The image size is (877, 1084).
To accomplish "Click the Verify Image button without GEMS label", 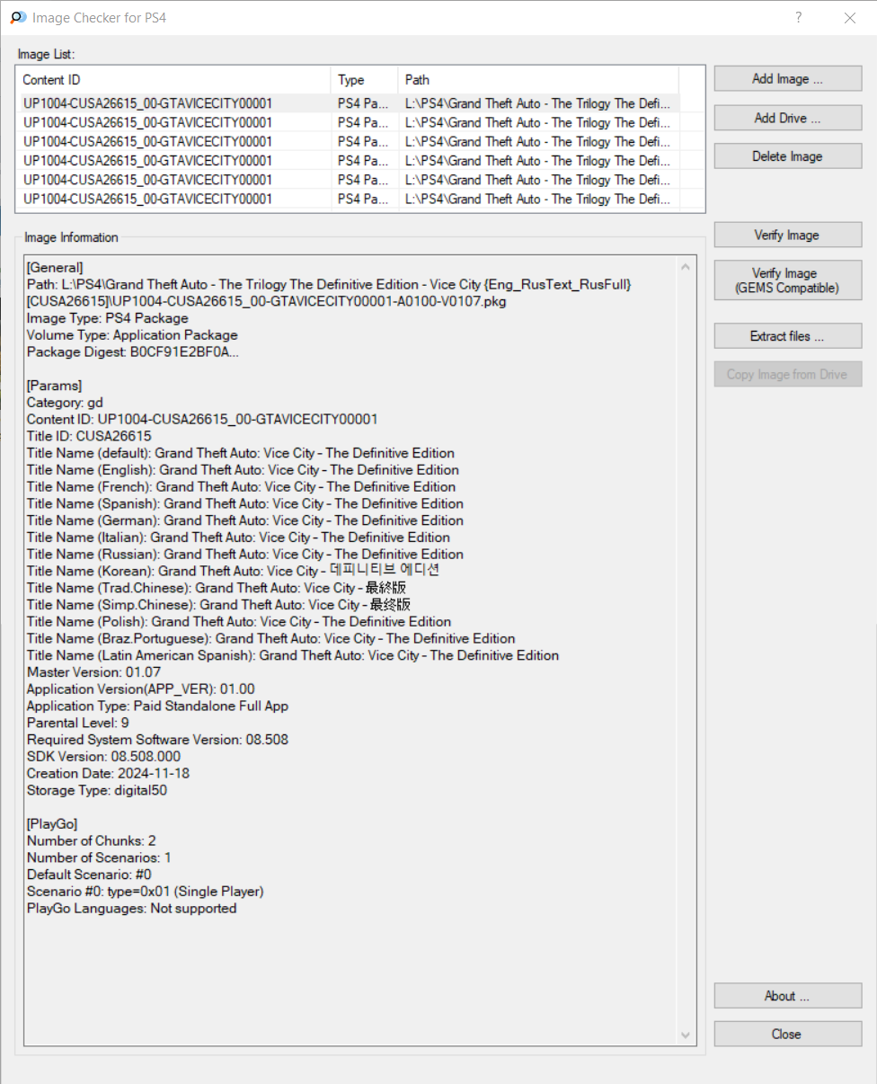I will coord(788,235).
